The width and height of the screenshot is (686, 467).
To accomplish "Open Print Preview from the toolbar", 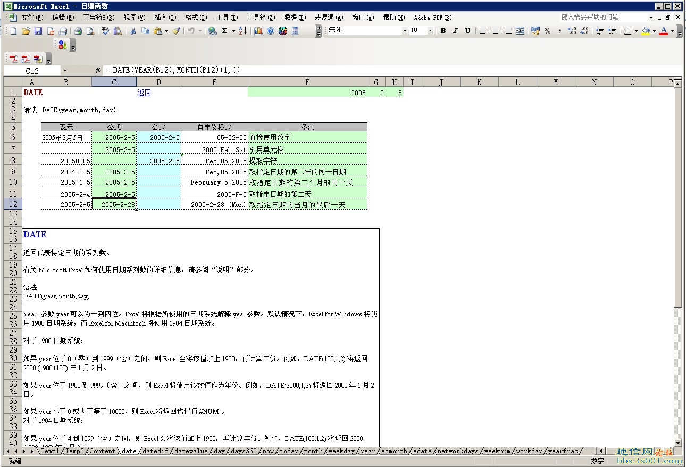I will (x=90, y=31).
